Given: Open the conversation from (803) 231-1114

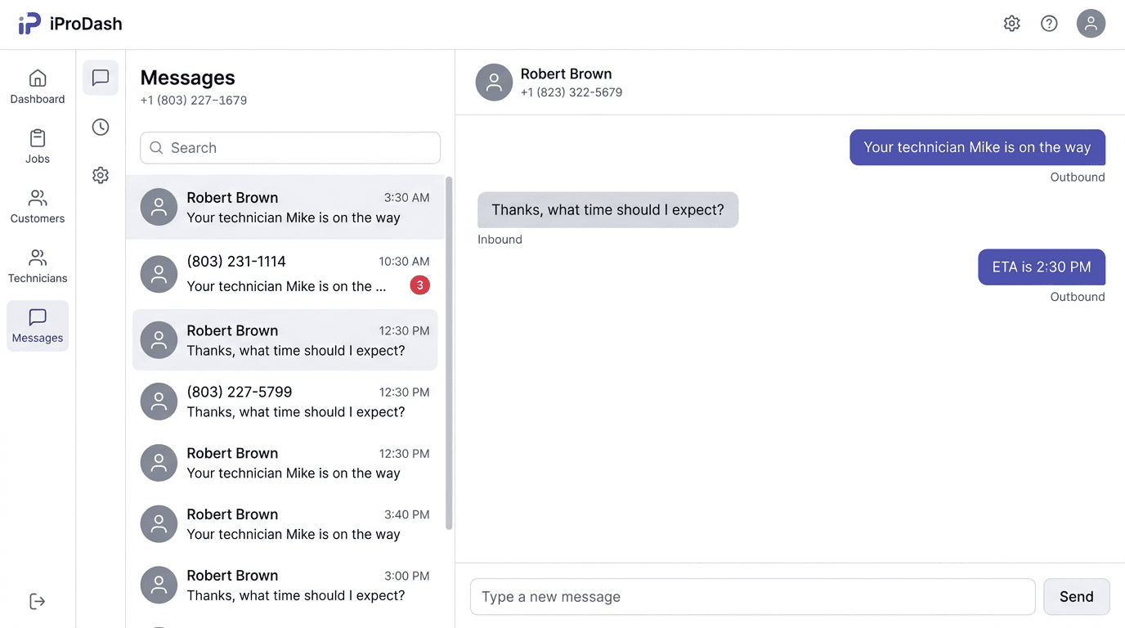Looking at the screenshot, I should click(285, 274).
